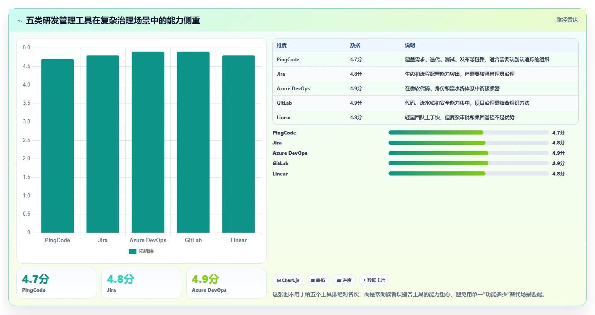Click the PingCode progress bar
595x315 pixels.
click(469, 132)
